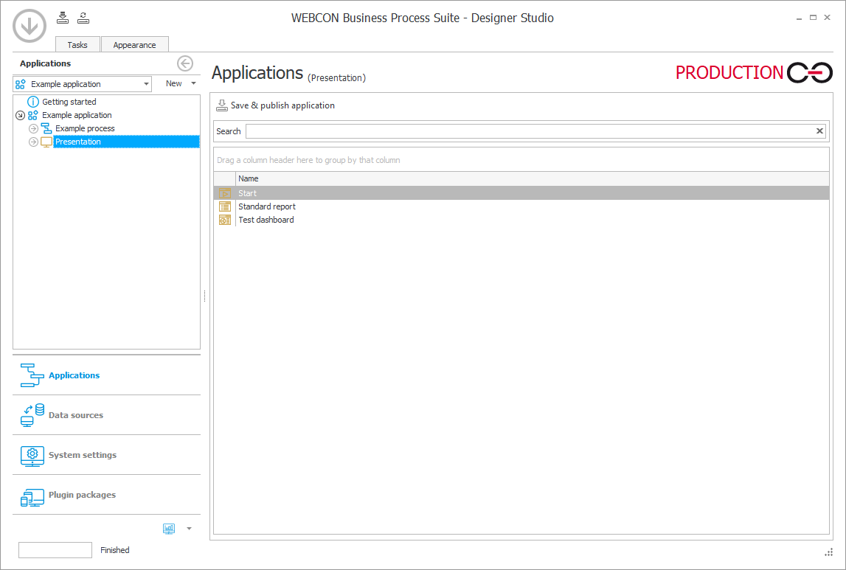Click the Standard report icon
846x570 pixels.
225,206
